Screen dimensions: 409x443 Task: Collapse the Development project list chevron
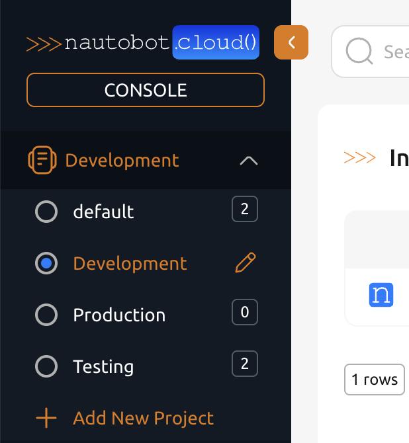[x=249, y=161]
